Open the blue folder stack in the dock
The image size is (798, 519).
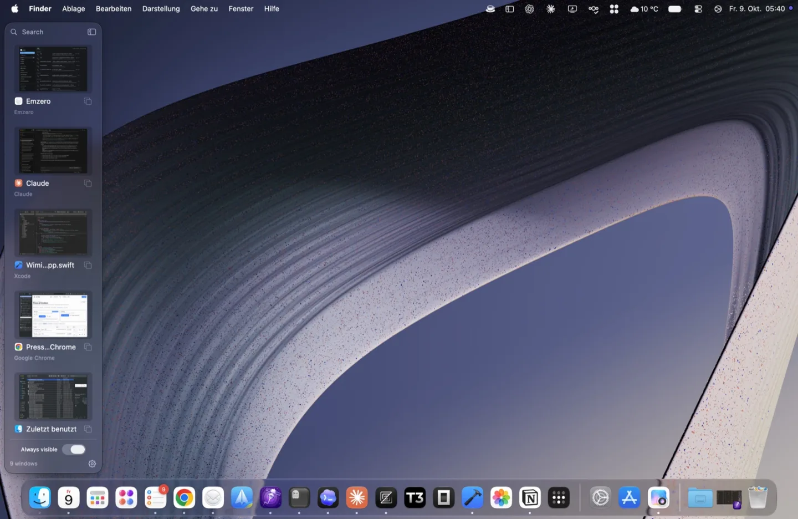(700, 497)
